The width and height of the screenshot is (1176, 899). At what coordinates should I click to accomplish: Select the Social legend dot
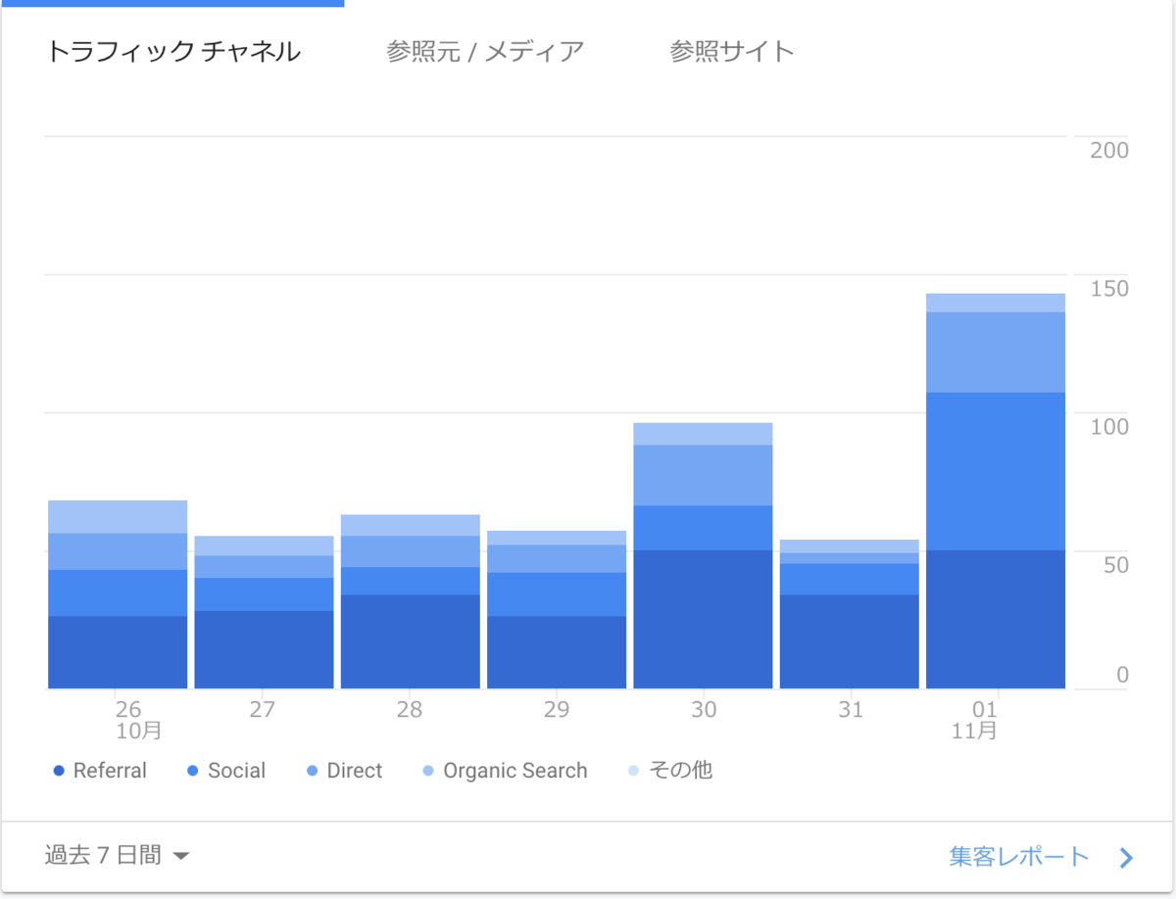(x=193, y=771)
